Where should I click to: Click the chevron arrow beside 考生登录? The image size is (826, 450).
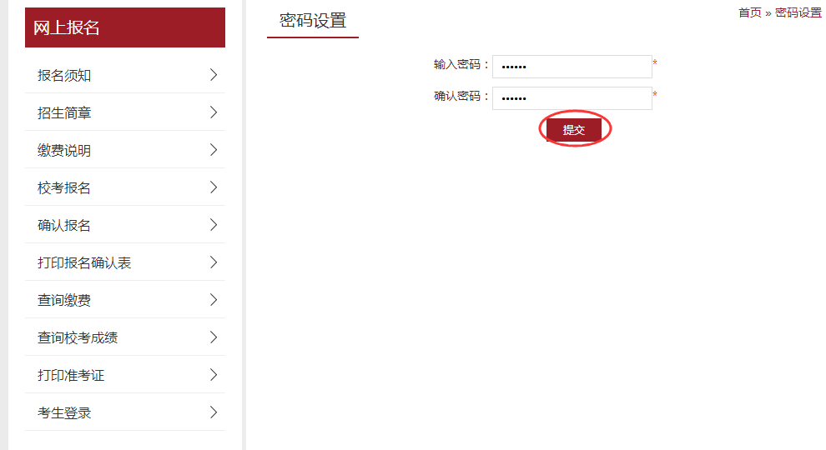[214, 412]
